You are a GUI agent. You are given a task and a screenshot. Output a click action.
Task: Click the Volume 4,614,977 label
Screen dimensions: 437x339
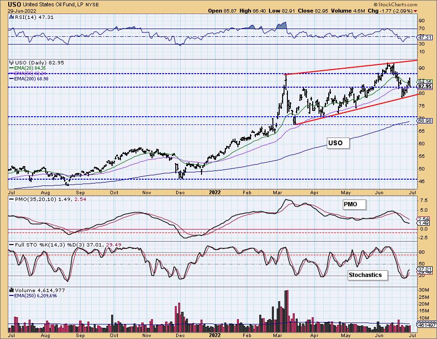pos(37,291)
